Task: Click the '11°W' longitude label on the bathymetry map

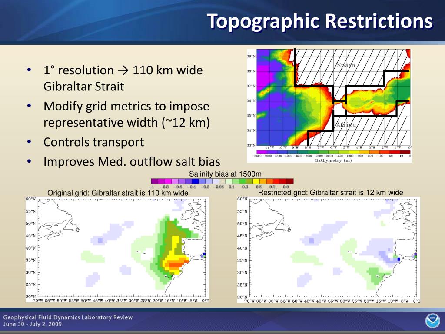Action: click(x=269, y=147)
